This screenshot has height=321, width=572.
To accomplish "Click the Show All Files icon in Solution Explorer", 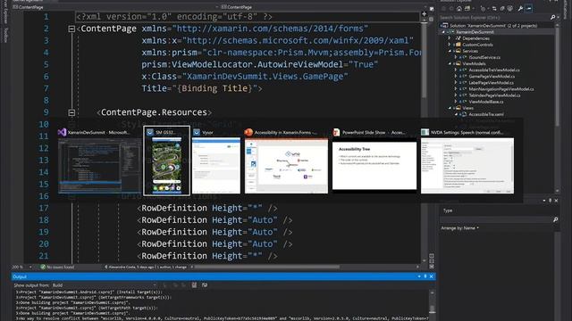I will pyautogui.click(x=510, y=9).
